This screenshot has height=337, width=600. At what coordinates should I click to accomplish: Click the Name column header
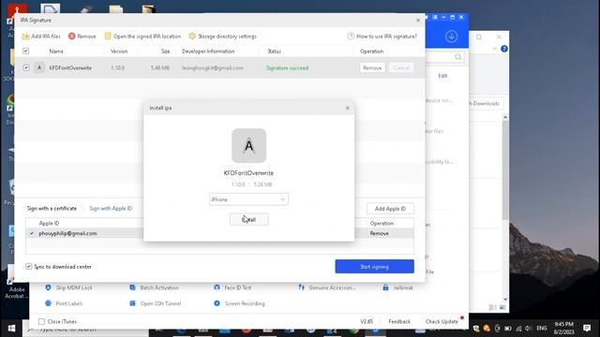pos(56,51)
